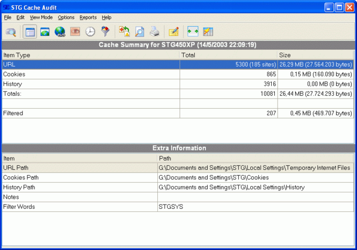Screen dimensions: 357x250
Task: Open the File menu
Action: coord(8,18)
